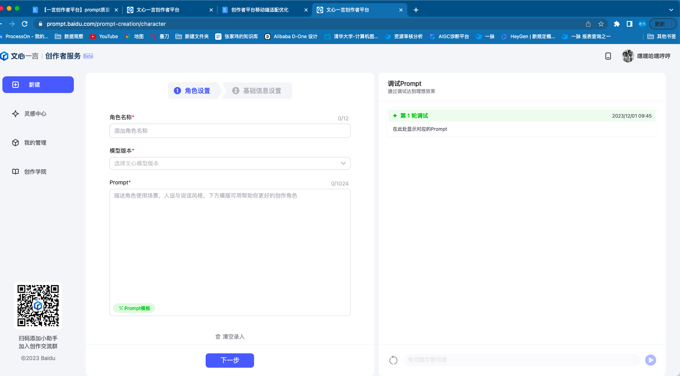Click the 我的管理 cube icon
680x376 pixels.
pos(15,143)
